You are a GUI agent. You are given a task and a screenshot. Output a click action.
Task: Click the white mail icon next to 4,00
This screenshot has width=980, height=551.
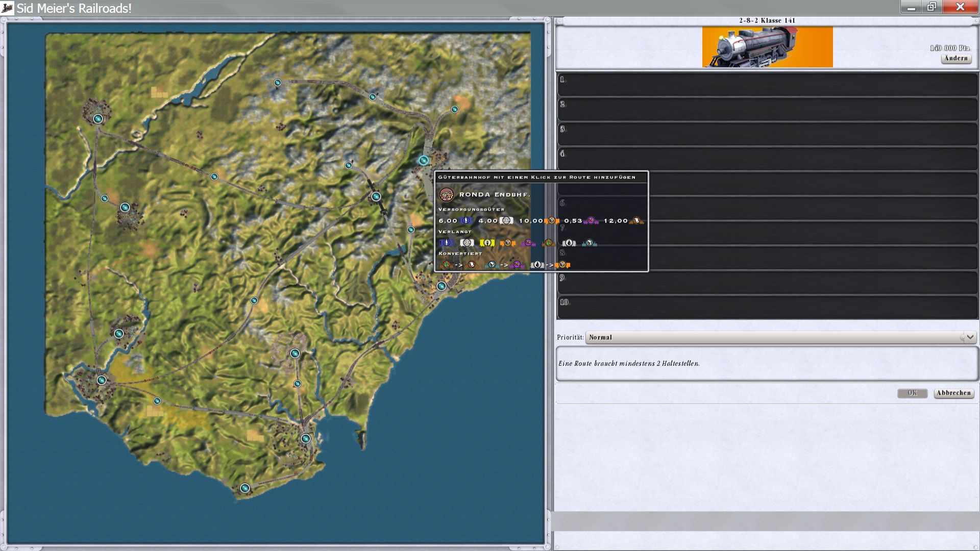pos(506,221)
